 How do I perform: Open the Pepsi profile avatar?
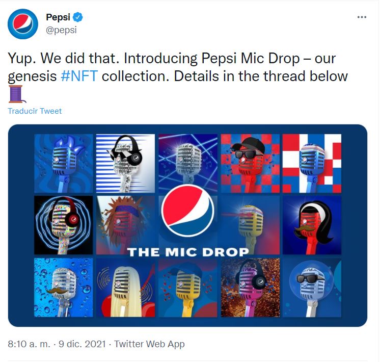click(23, 24)
